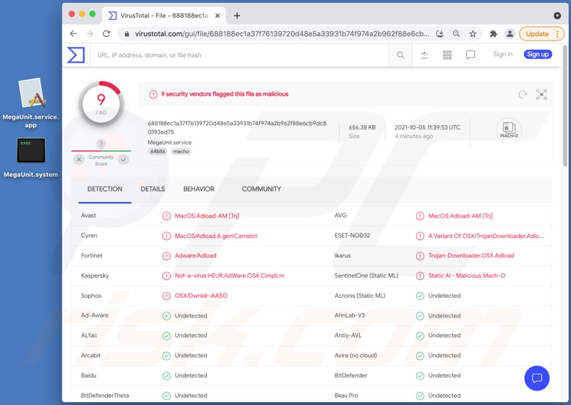Click the search magnifier icon in VirusTotal

point(400,55)
